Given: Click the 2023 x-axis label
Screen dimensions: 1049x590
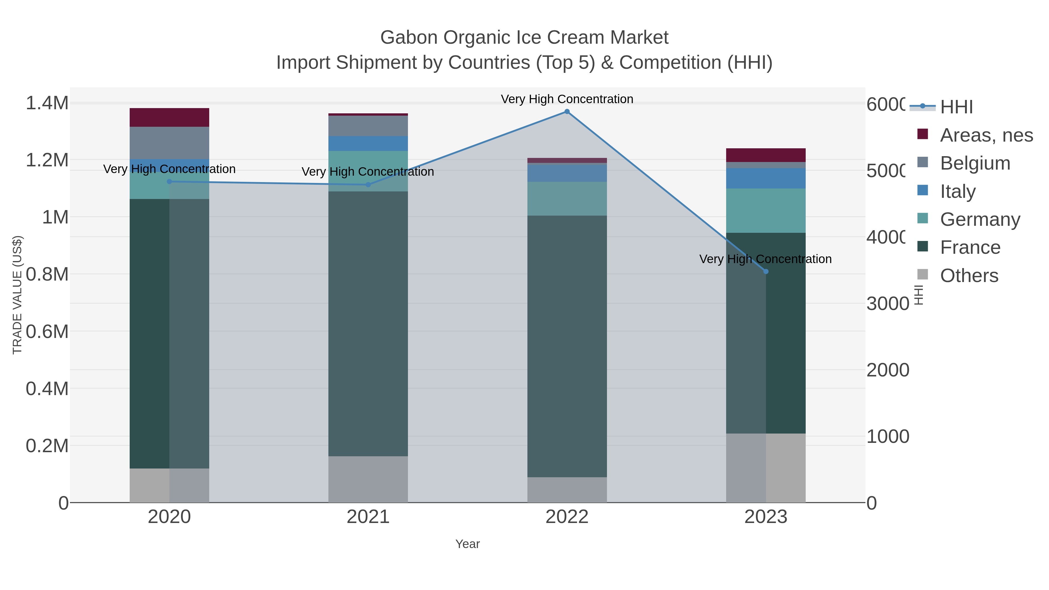Looking at the screenshot, I should click(765, 517).
